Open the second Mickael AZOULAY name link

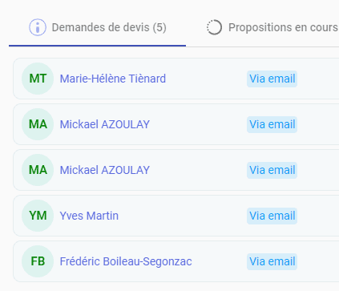pos(105,170)
